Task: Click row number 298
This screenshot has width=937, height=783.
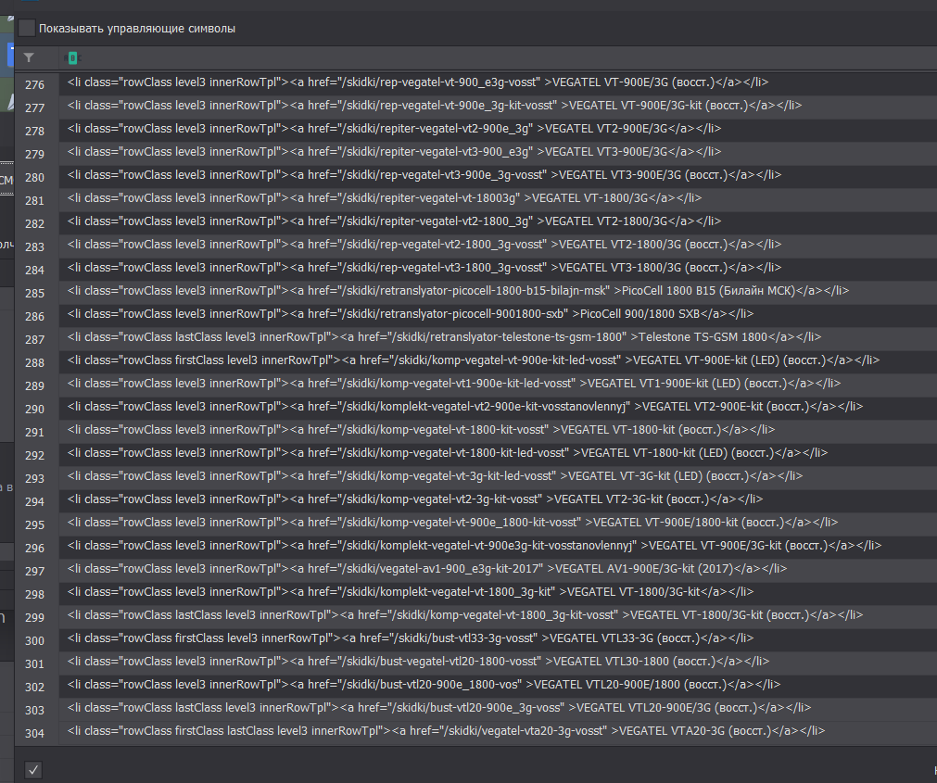Action: coord(36,594)
